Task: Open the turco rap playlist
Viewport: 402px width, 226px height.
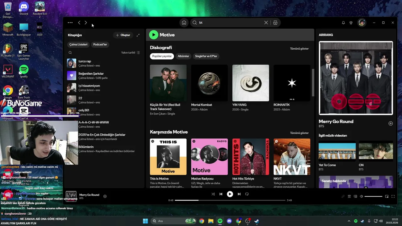Action: click(104, 63)
